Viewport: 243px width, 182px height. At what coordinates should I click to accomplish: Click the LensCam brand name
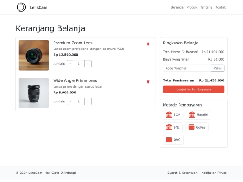pos(39,7)
